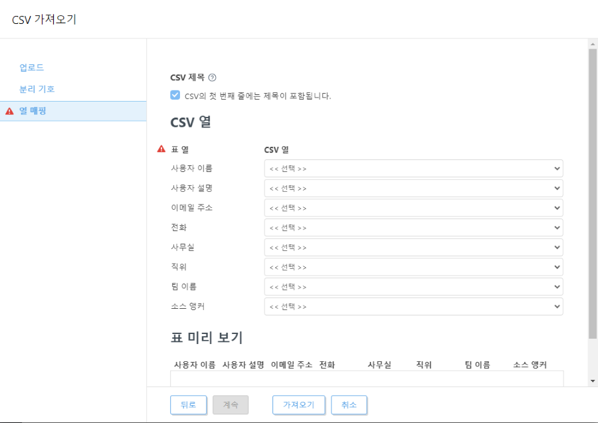
Task: Open the 전화 mapping dropdown
Action: coord(413,227)
